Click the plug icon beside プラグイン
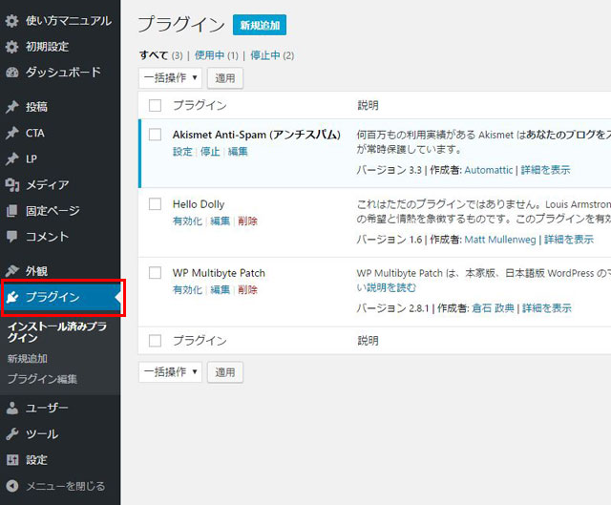The image size is (611, 505). pyautogui.click(x=12, y=297)
